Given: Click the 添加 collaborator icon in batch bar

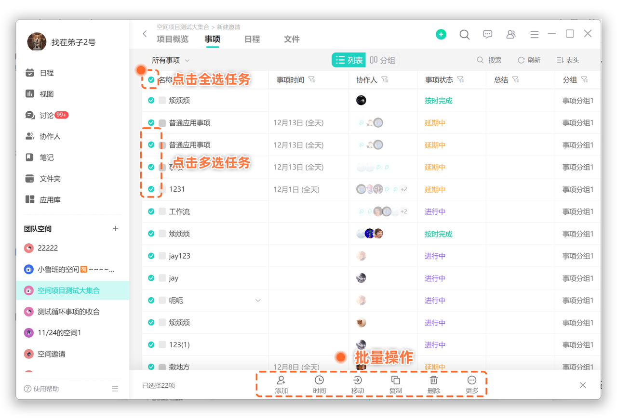Looking at the screenshot, I should coord(281,381).
